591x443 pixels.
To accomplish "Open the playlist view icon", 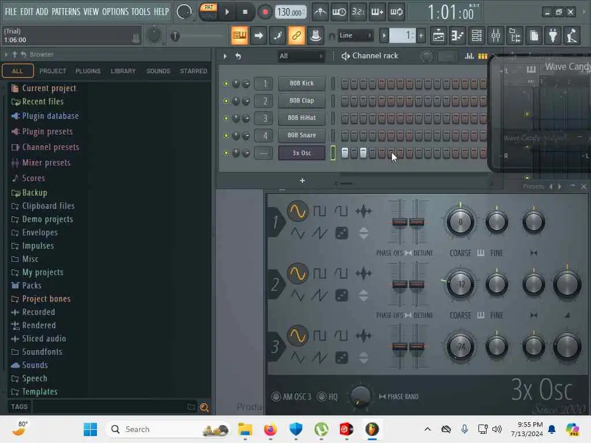I will coord(439,36).
